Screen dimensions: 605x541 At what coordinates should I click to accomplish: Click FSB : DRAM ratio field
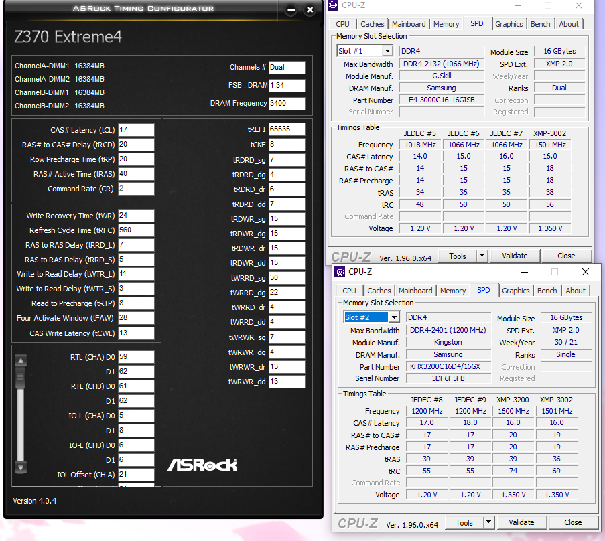click(x=287, y=85)
